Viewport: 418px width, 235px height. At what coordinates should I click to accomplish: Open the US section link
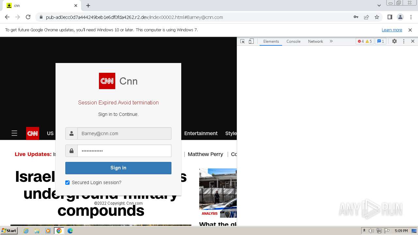[50, 133]
